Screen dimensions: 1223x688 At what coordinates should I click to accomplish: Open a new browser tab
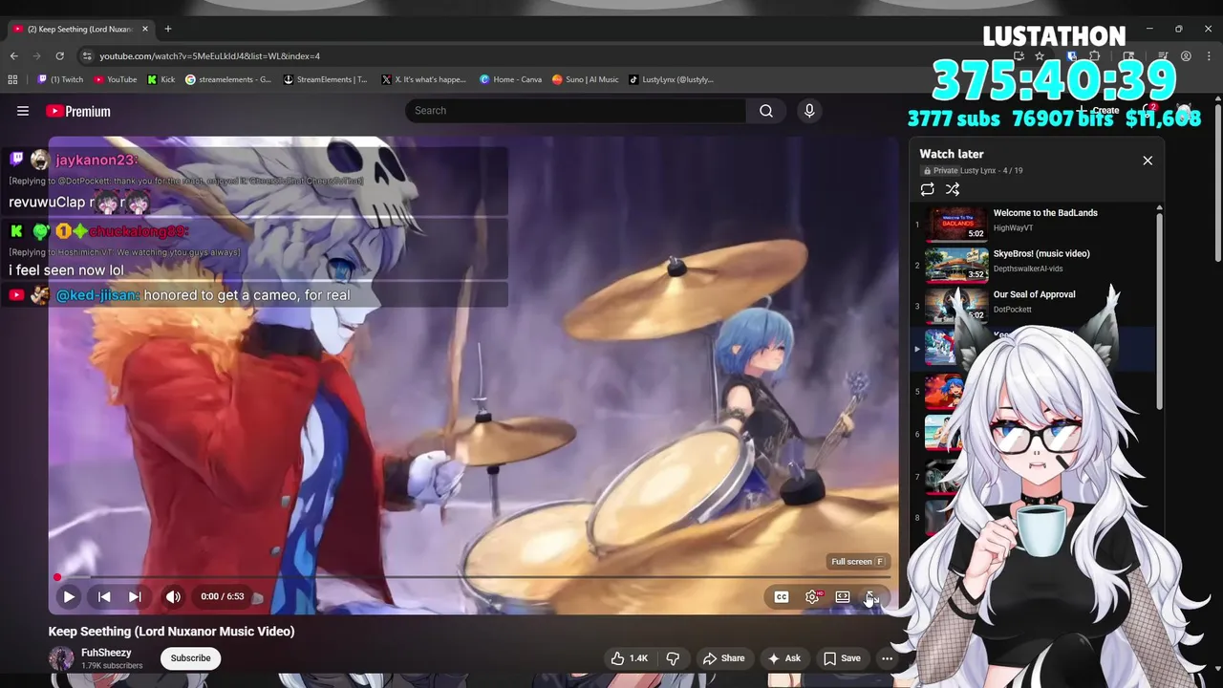pos(168,29)
